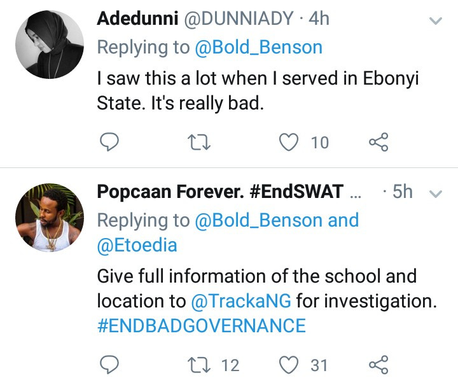The height and width of the screenshot is (380, 458).
Task: Open dropdown arrow on Adedunni's tweet
Action: tap(436, 20)
